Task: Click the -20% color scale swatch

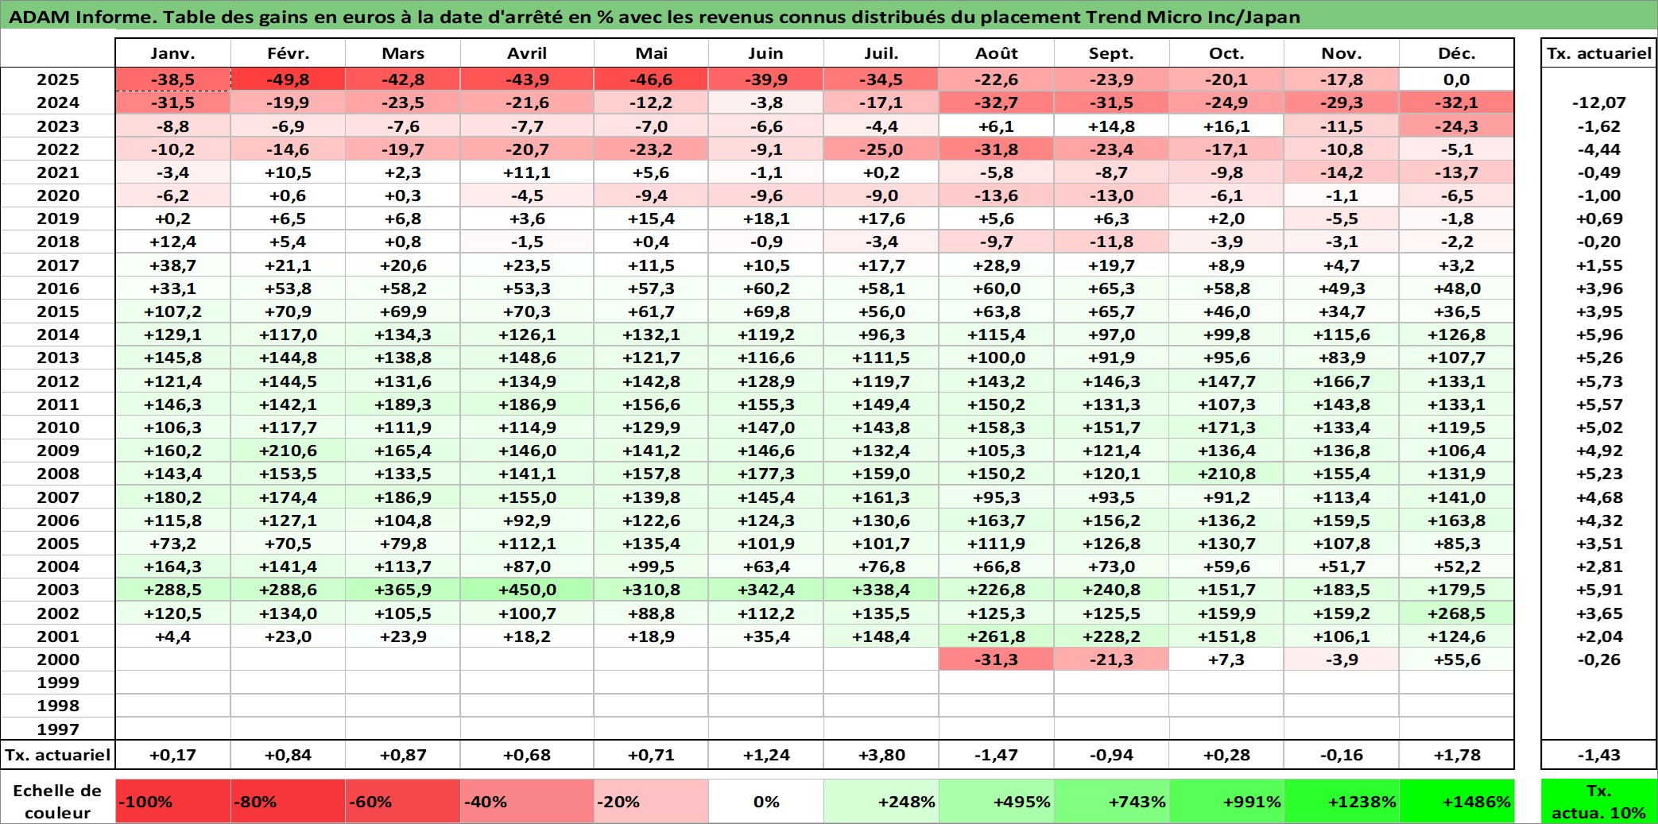Action: pos(651,801)
